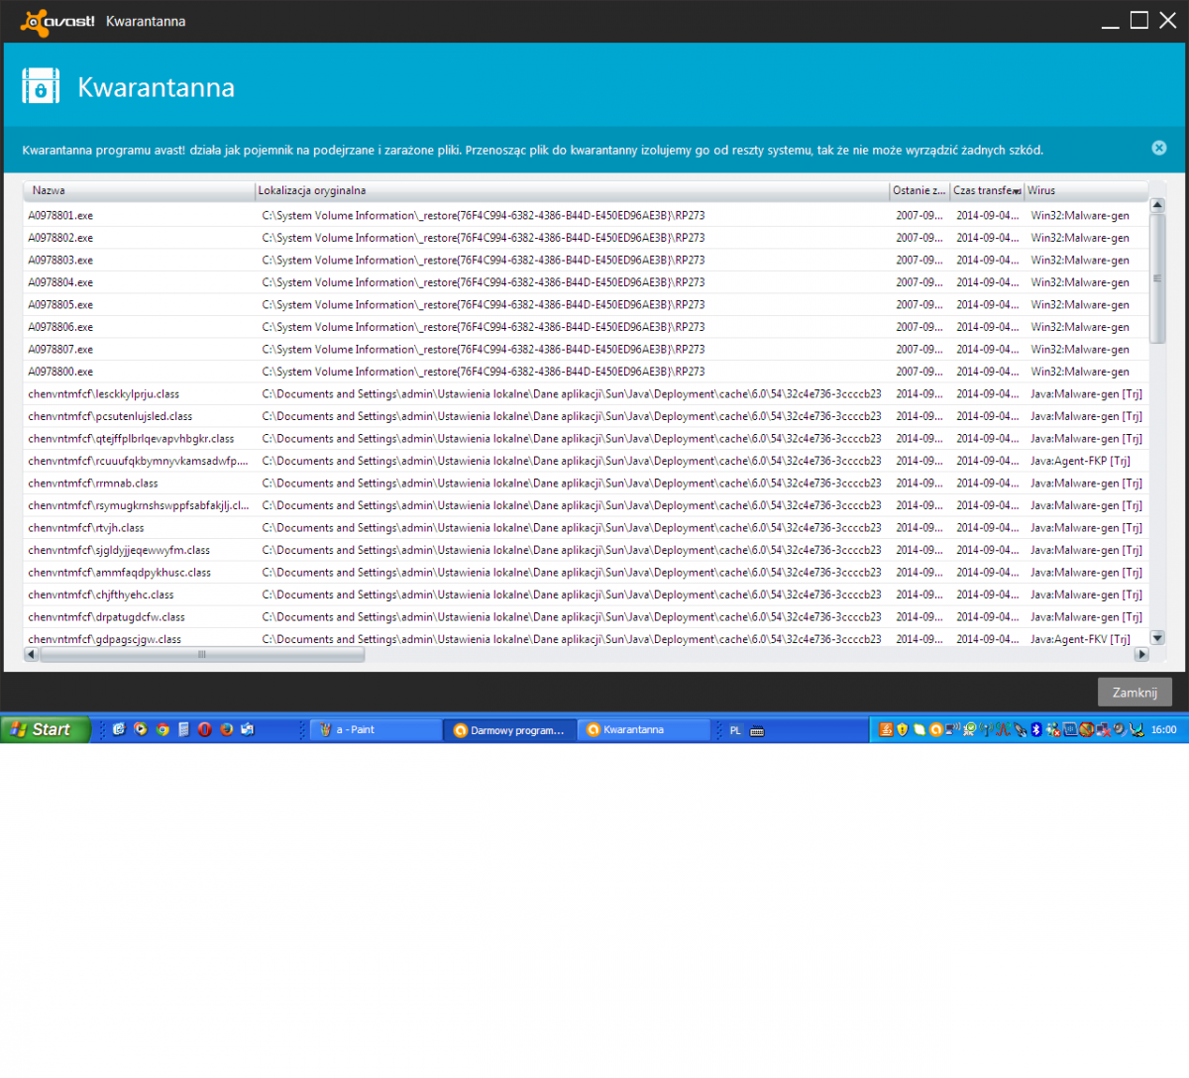Click the system clock 16:00
This screenshot has width=1189, height=1078.
pyautogui.click(x=1164, y=730)
